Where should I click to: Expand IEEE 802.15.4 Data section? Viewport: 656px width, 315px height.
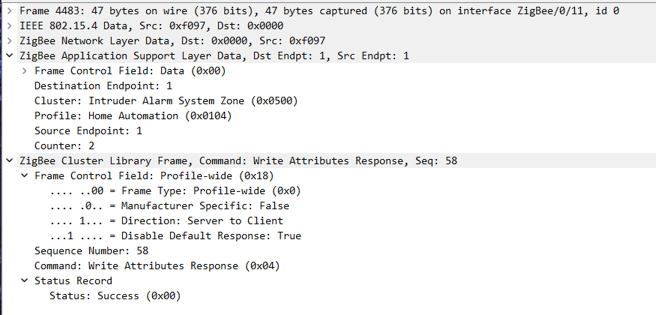coord(9,25)
